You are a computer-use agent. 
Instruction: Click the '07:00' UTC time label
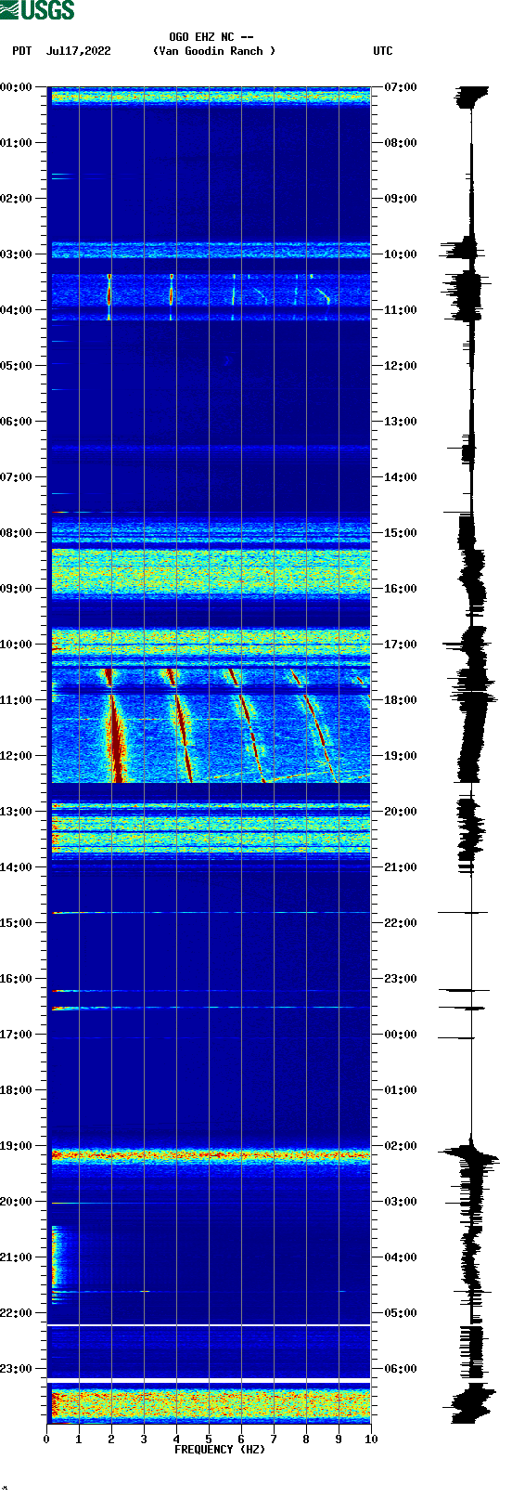[x=401, y=87]
